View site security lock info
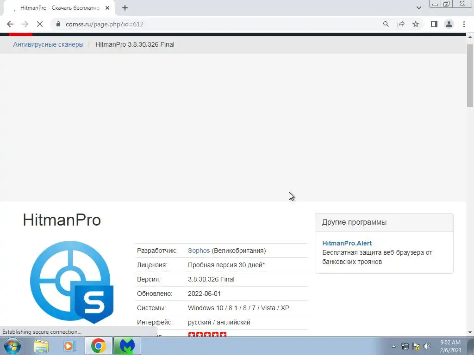Viewport: 474px width, 355px height. click(x=58, y=24)
